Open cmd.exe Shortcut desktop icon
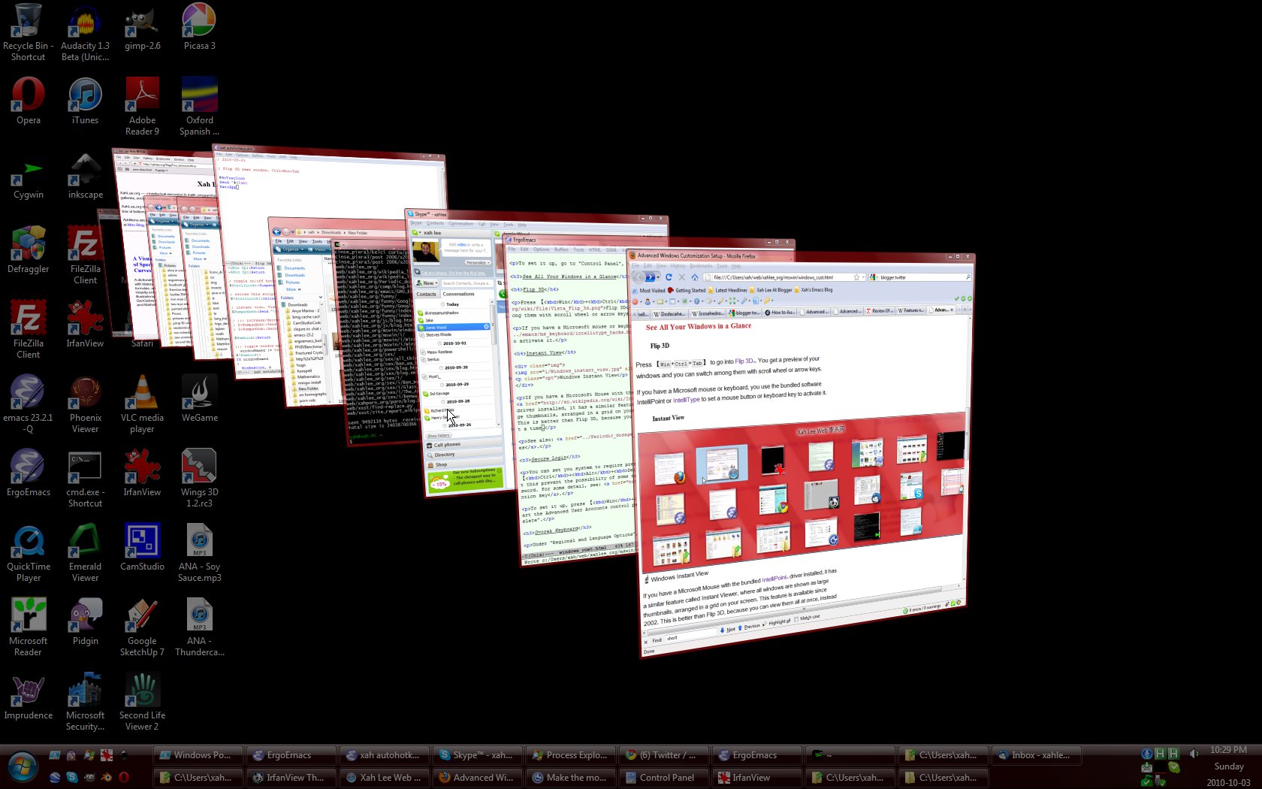 (85, 479)
